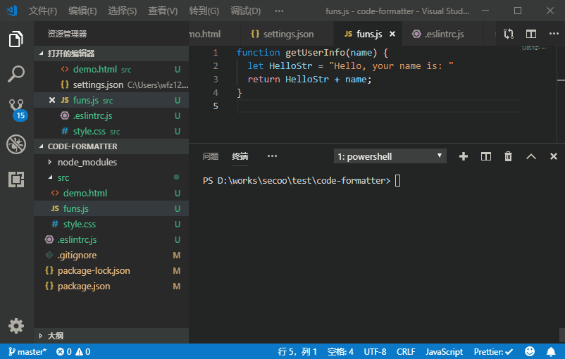This screenshot has height=359, width=565.
Task: Click the compare changes icon in editor toolbar
Action: [509, 34]
